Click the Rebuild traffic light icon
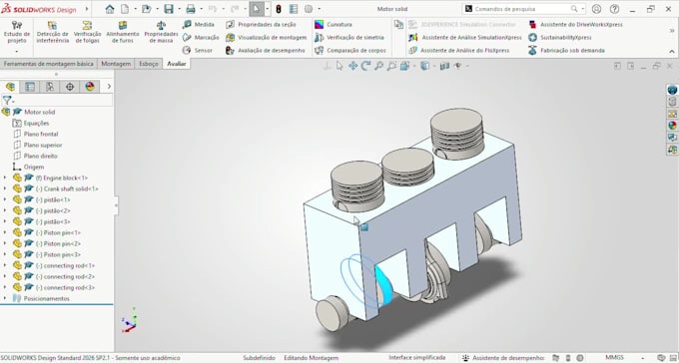 [x=279, y=9]
